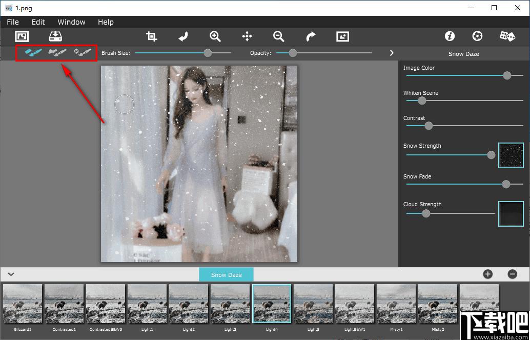Collapse the presets strip with down chevron
The height and width of the screenshot is (340, 530).
11,274
